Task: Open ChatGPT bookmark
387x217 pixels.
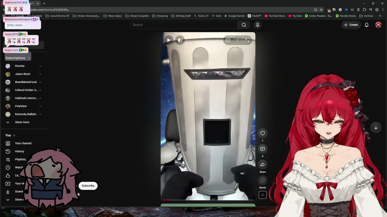Action: 255,16
